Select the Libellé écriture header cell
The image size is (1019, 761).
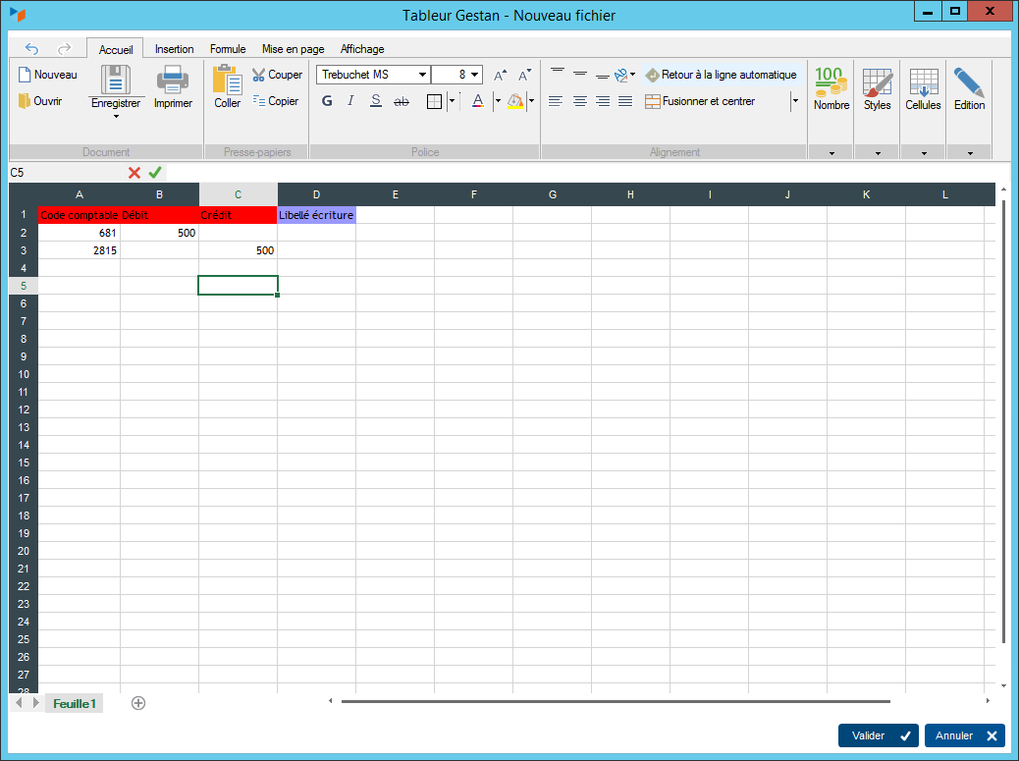[x=316, y=214]
